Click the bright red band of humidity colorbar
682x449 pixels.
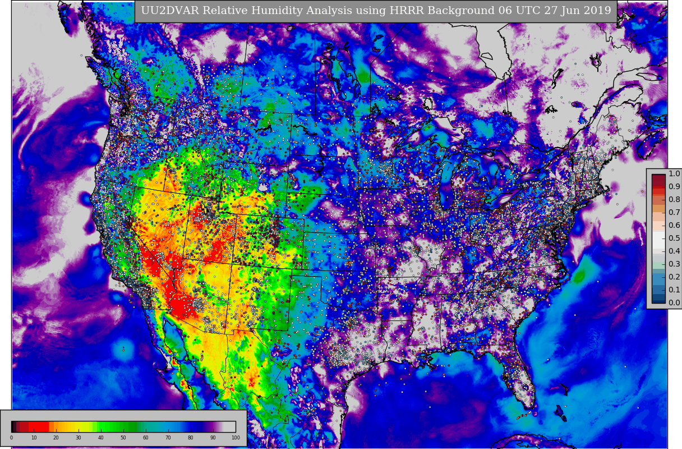click(38, 427)
